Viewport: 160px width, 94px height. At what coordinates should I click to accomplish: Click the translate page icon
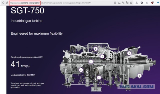(123, 3)
